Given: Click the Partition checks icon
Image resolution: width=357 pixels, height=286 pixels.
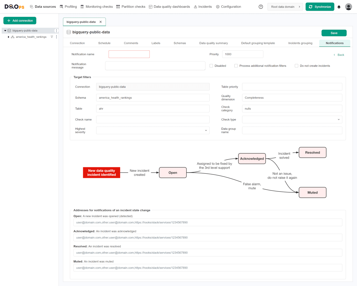Looking at the screenshot, I should [x=118, y=7].
